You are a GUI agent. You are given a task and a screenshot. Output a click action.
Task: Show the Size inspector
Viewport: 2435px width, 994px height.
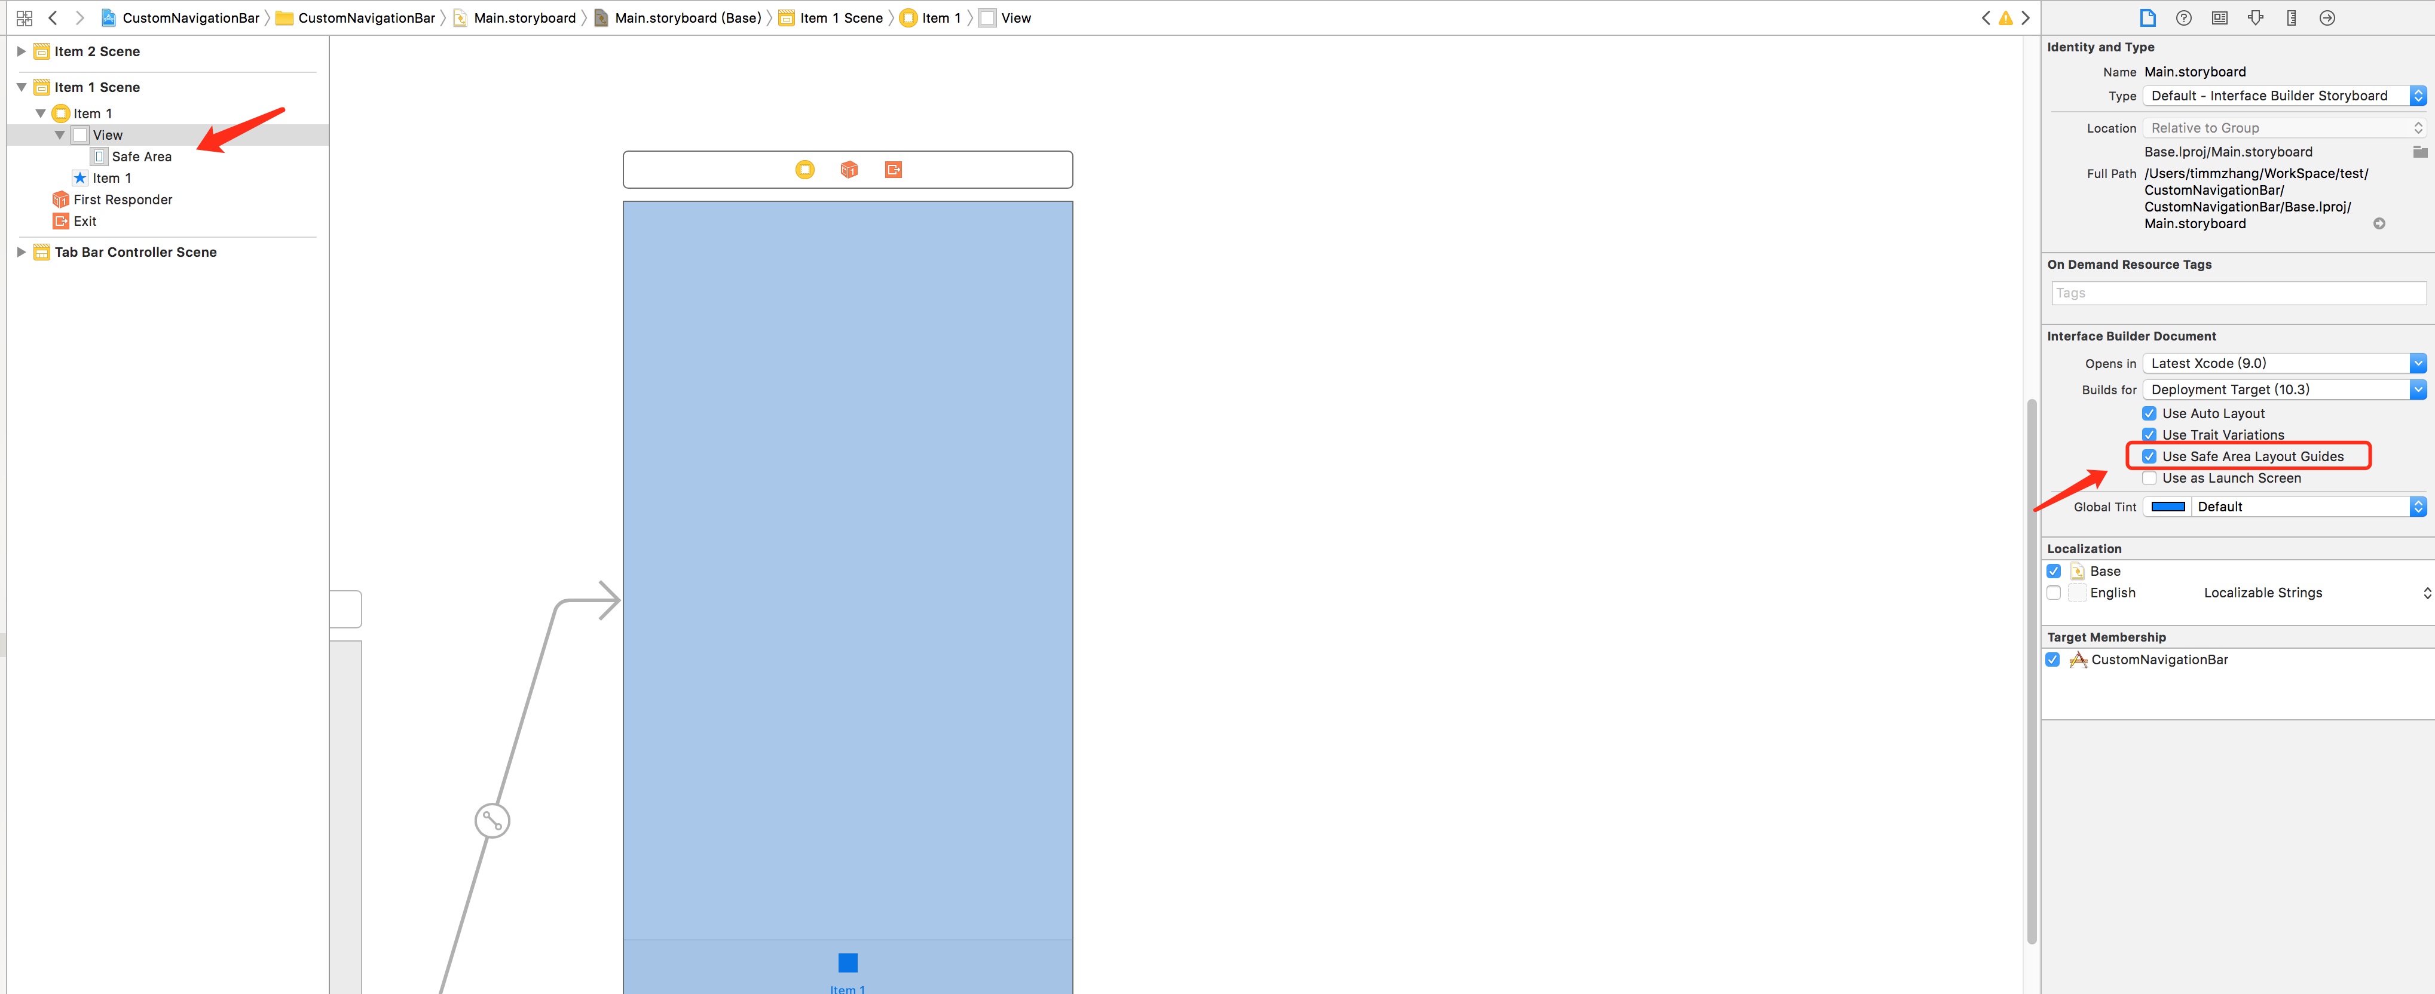click(x=2292, y=18)
